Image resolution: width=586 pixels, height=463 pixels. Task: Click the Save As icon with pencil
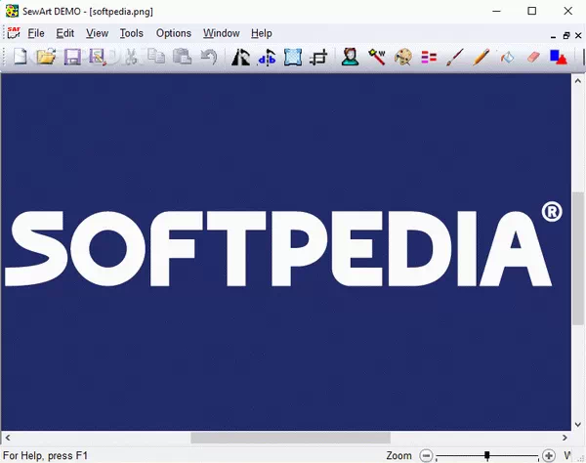98,58
